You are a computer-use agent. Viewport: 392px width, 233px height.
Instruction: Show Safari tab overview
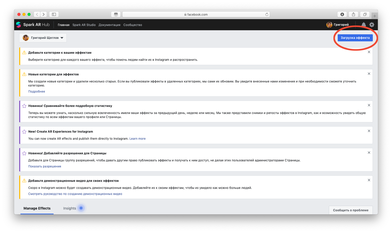365,14
